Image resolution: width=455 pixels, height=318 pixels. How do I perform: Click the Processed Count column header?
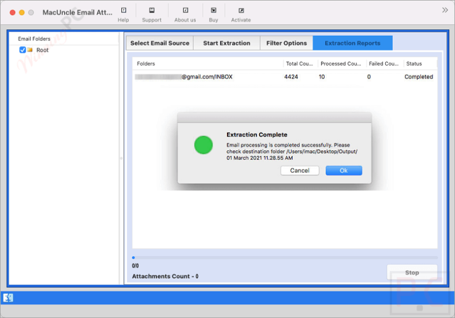pyautogui.click(x=341, y=64)
